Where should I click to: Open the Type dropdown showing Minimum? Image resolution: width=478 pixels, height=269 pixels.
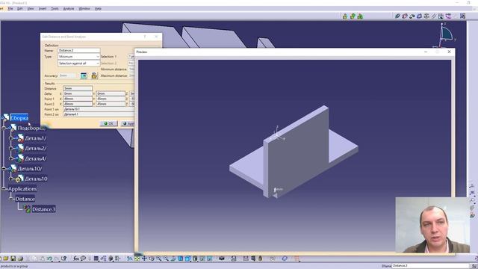point(79,57)
